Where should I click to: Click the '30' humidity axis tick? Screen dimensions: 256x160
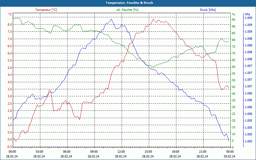234,107
